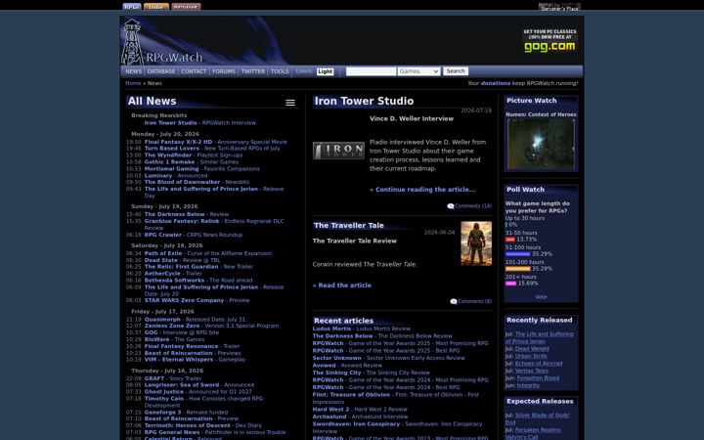The height and width of the screenshot is (440, 704).
Task: Open Ghost Justice news item
Action: (196, 392)
